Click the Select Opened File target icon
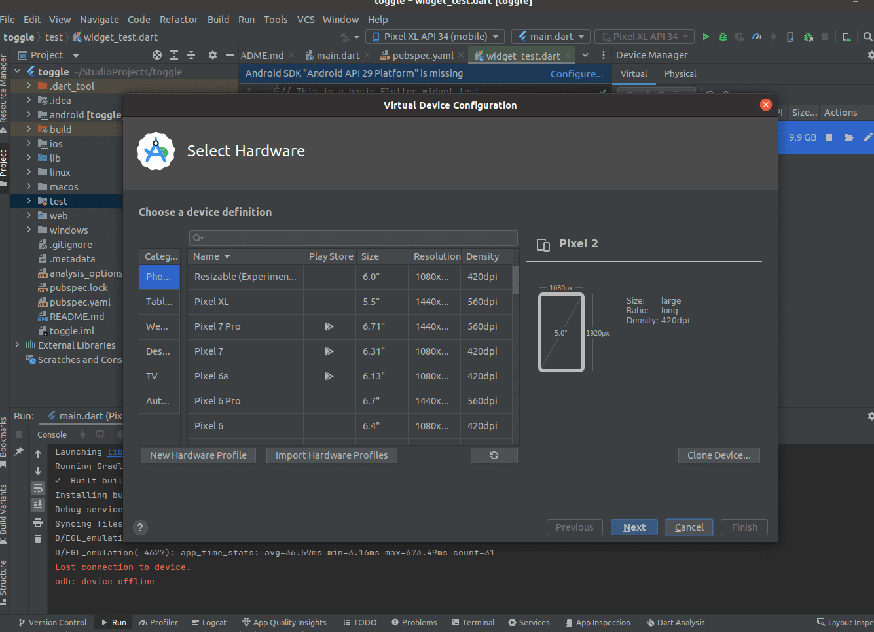The height and width of the screenshot is (632, 874). coord(157,55)
